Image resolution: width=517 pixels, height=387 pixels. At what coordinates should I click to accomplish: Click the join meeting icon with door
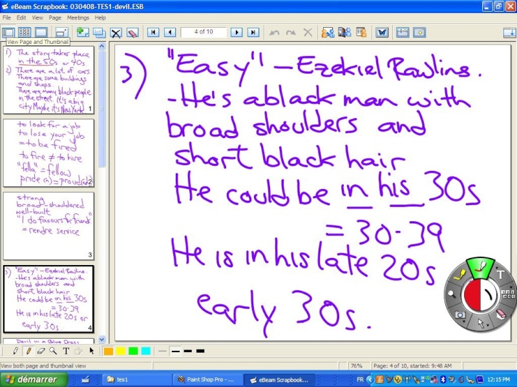(344, 32)
